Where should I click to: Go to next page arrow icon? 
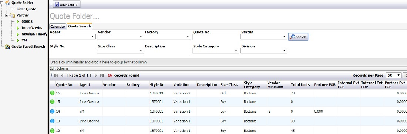pos(96,75)
